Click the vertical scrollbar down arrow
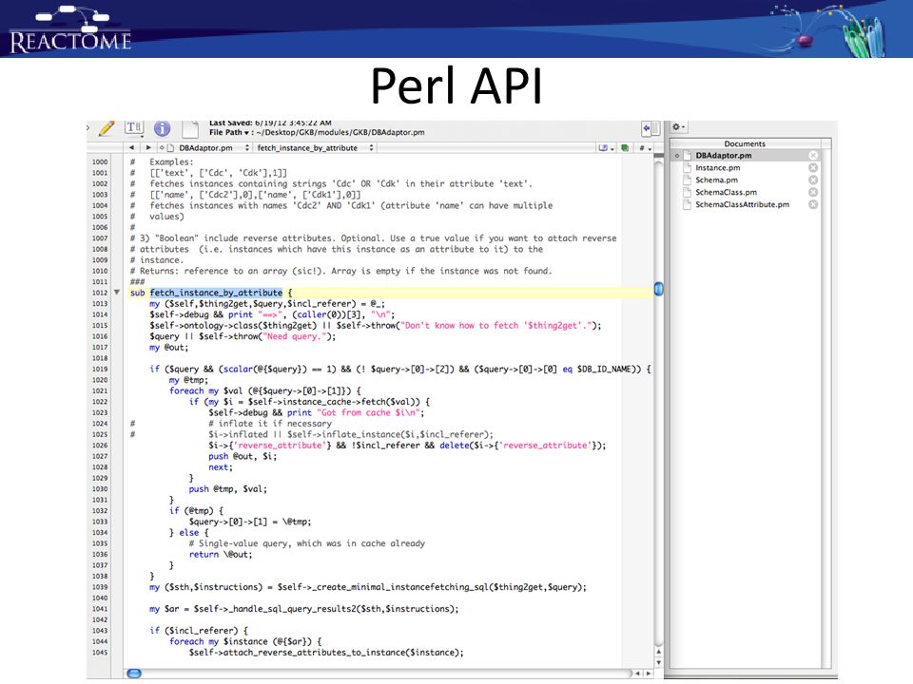 click(x=658, y=663)
